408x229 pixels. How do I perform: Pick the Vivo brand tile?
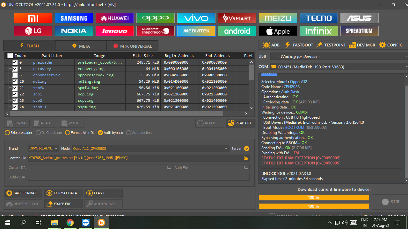(196, 18)
